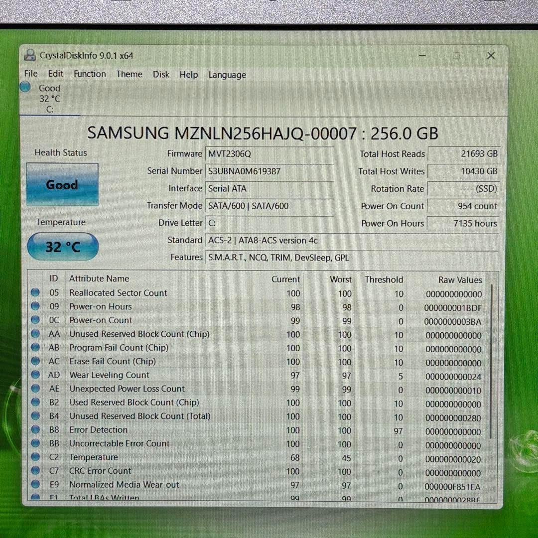Open the Theme menu
The height and width of the screenshot is (538, 538).
129,74
